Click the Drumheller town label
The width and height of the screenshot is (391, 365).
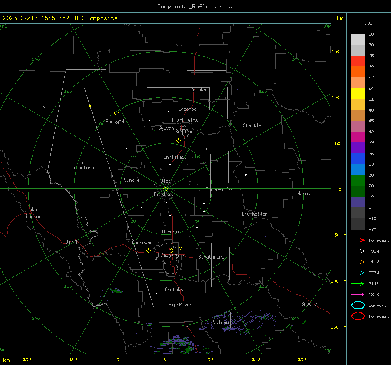tap(255, 214)
